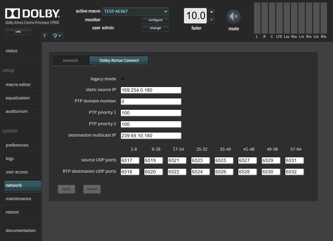Open the macro editor page

click(x=22, y=85)
